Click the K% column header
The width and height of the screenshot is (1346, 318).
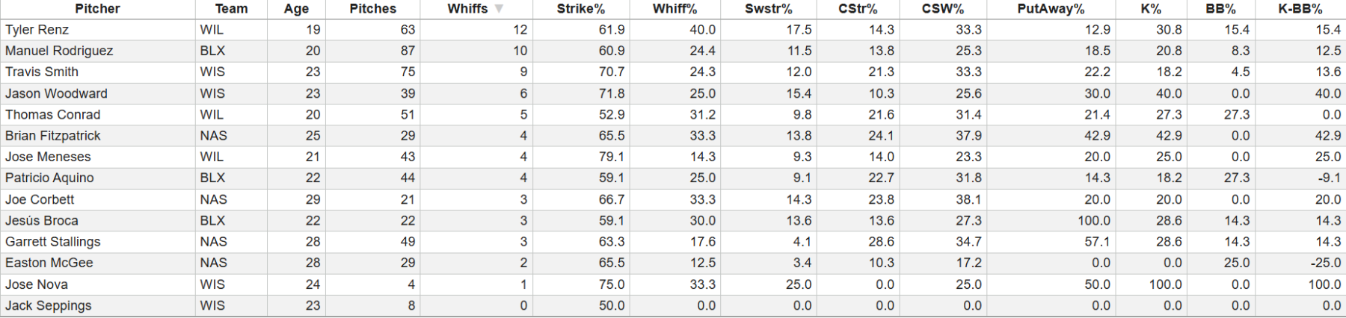coord(1151,9)
